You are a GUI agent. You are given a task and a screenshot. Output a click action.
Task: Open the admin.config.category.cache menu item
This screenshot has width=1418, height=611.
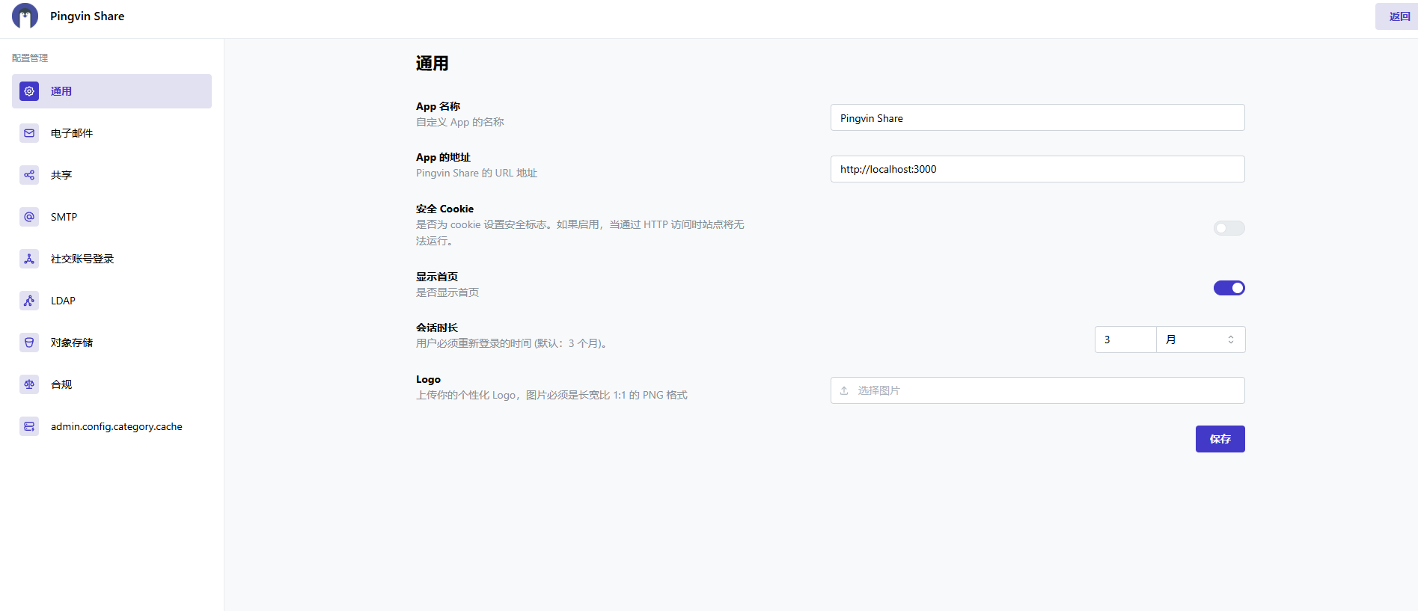pos(117,426)
